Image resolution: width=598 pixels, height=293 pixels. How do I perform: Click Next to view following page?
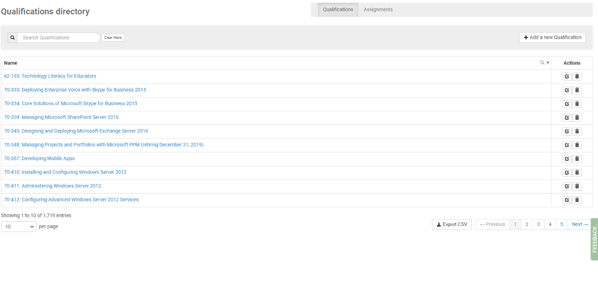579,224
